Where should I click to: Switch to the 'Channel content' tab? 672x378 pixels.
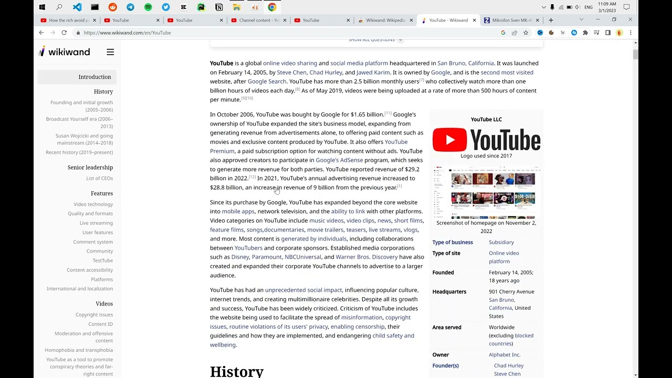click(x=259, y=20)
